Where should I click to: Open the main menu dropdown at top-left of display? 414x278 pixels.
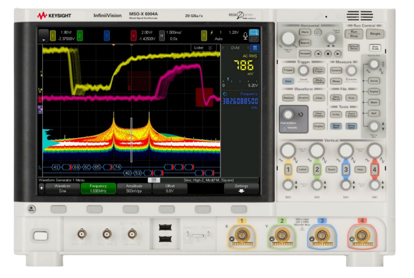point(44,35)
